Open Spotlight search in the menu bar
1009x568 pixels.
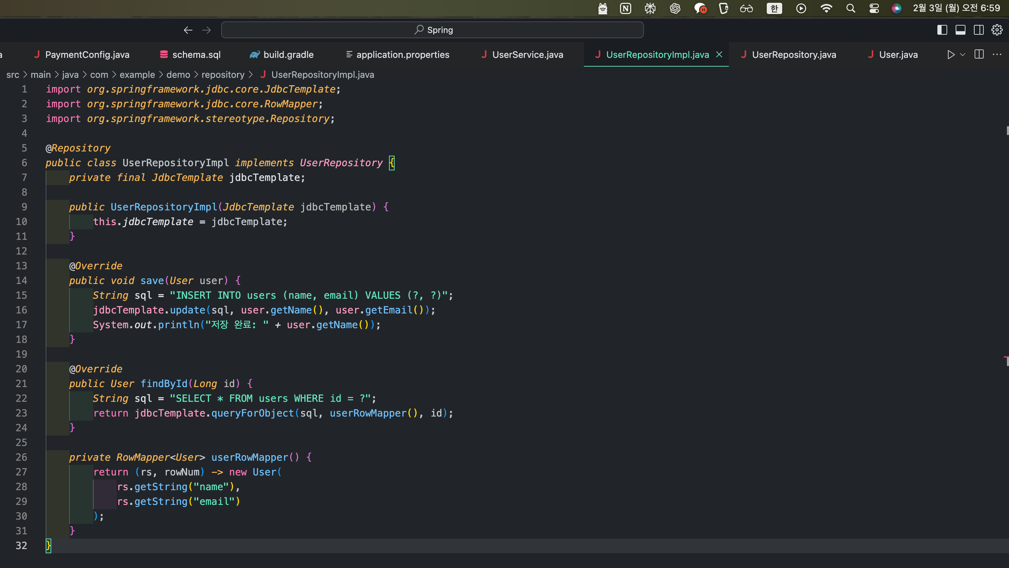pyautogui.click(x=850, y=8)
